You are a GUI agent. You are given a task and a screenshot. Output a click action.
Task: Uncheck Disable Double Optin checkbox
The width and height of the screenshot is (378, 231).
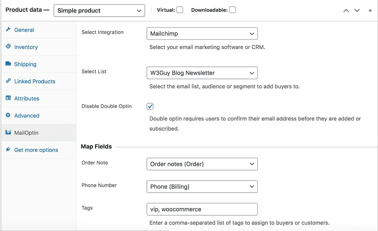tap(150, 106)
